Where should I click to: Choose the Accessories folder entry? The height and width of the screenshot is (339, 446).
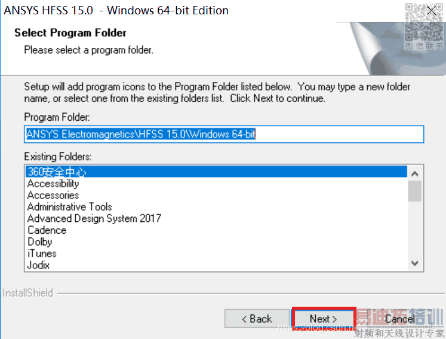coord(53,195)
